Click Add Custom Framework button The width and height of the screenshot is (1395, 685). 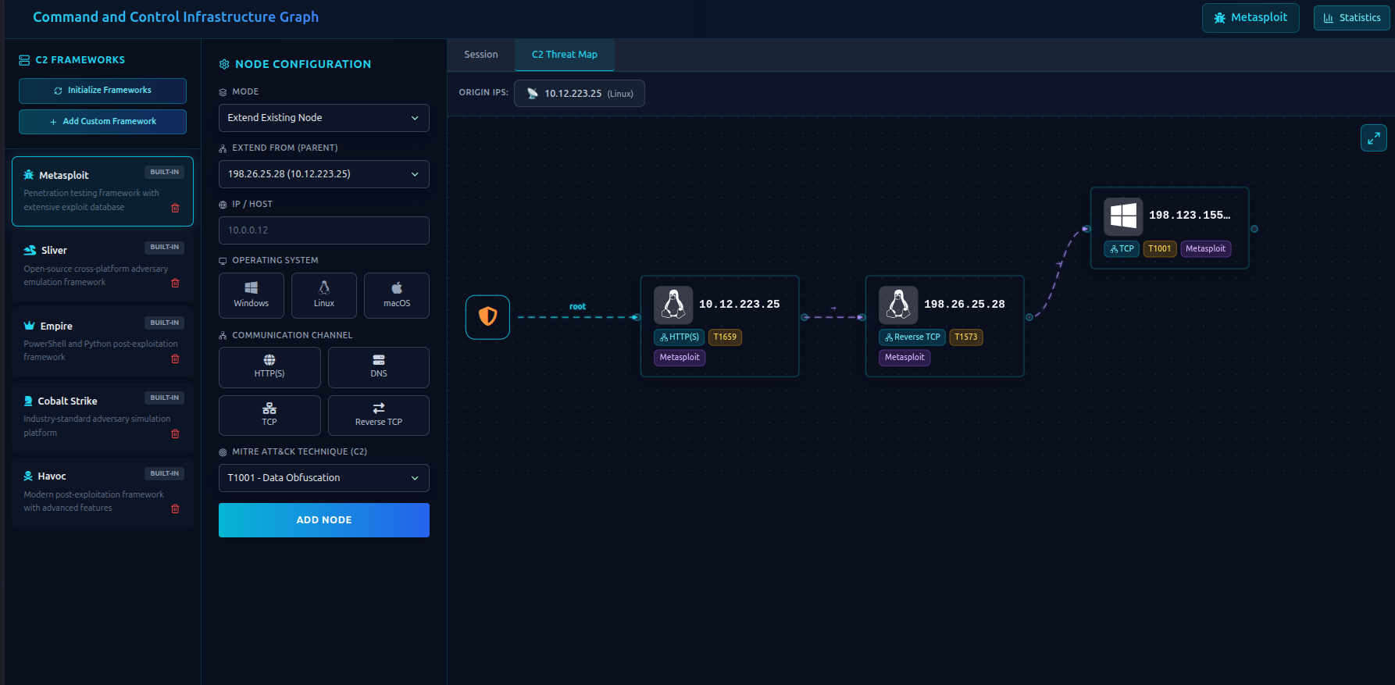(102, 122)
